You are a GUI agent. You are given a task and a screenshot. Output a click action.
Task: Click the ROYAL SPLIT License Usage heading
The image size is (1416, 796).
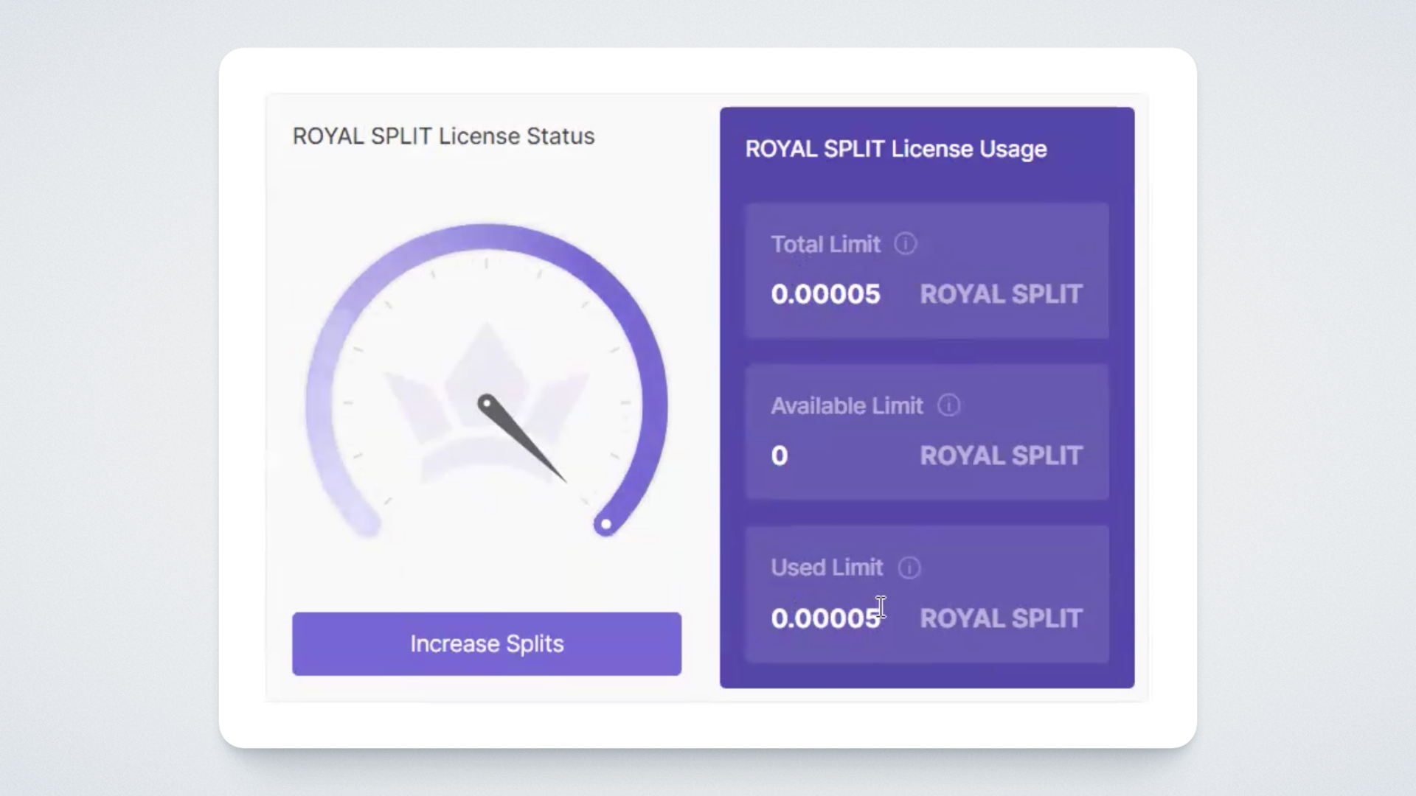click(x=895, y=149)
